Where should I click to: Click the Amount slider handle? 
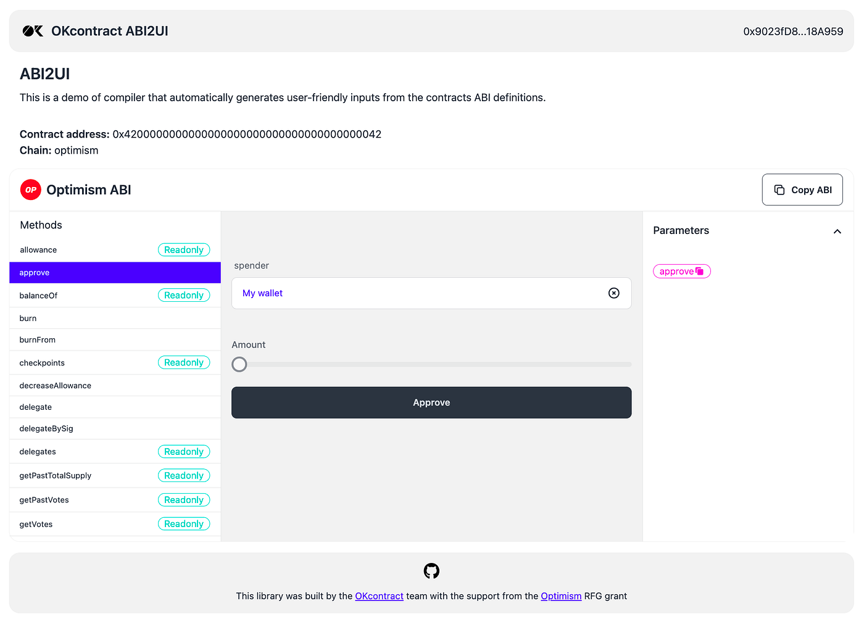click(239, 364)
